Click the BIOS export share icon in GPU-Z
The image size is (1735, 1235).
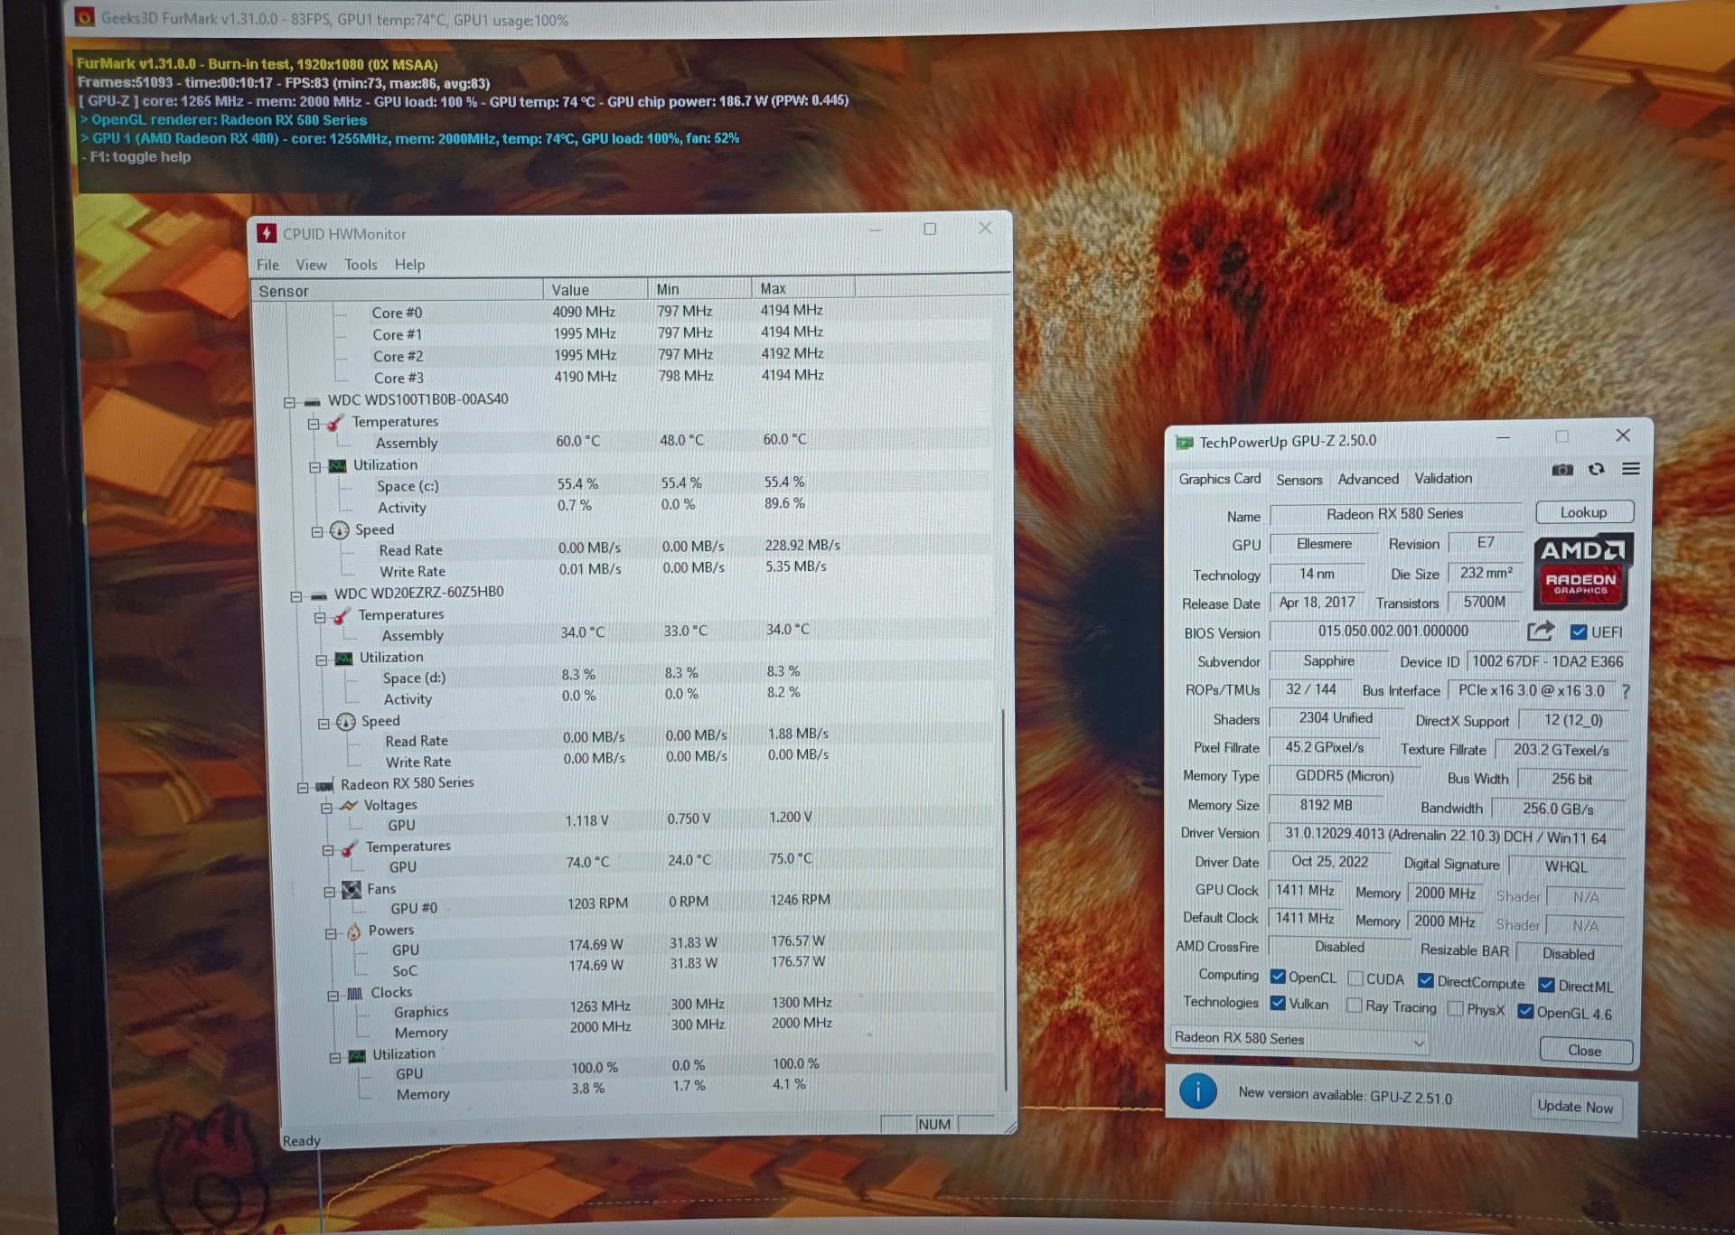pos(1541,631)
